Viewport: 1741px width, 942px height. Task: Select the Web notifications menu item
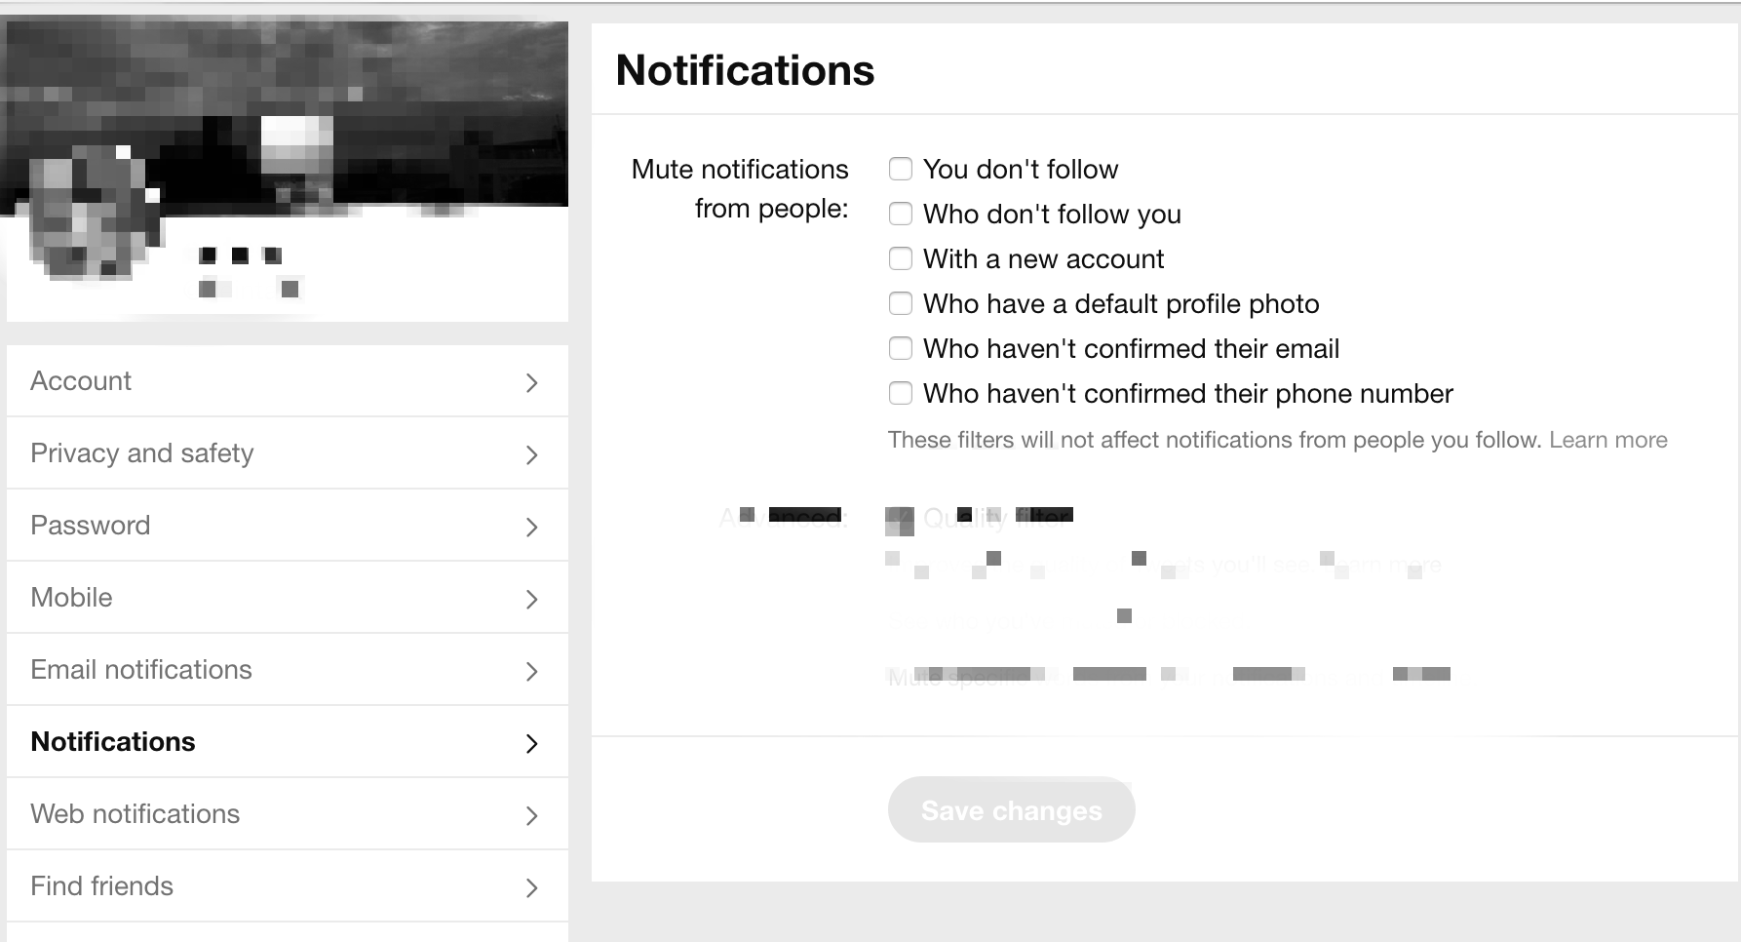coord(288,814)
